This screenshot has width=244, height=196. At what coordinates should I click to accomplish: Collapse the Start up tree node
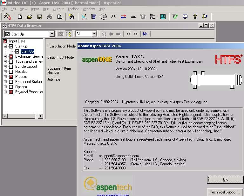pyautogui.click(x=5, y=46)
